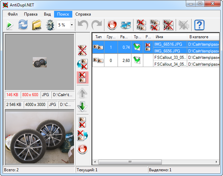Image resolution: width=223 pixels, height=176 pixels.
Task: Select the FSCallout_34_05... file name
Action: coord(170,64)
